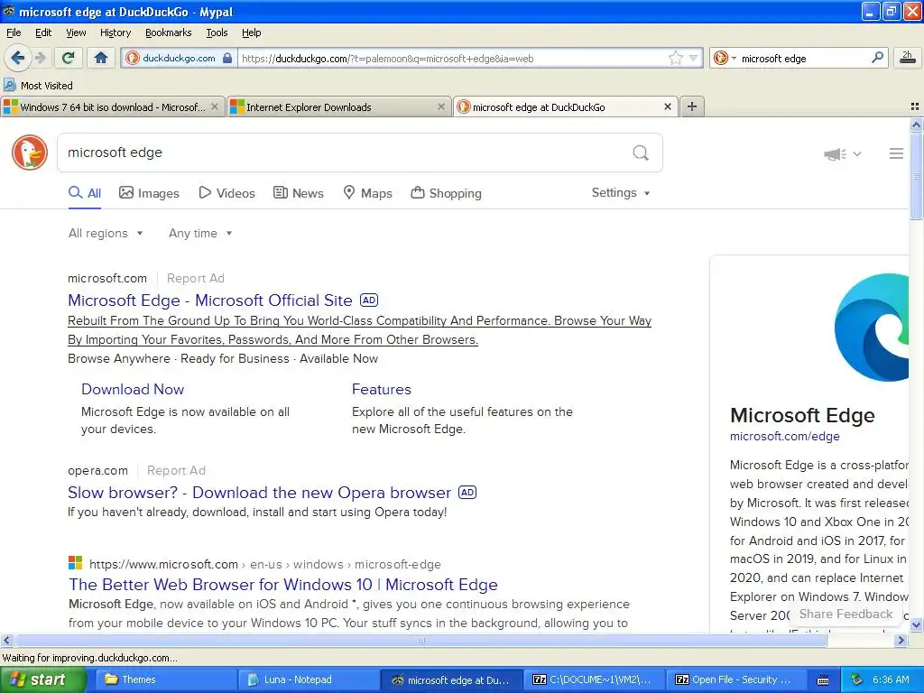Click the DuckDuckGo duck logo
Image resolution: width=924 pixels, height=693 pixels.
click(30, 152)
